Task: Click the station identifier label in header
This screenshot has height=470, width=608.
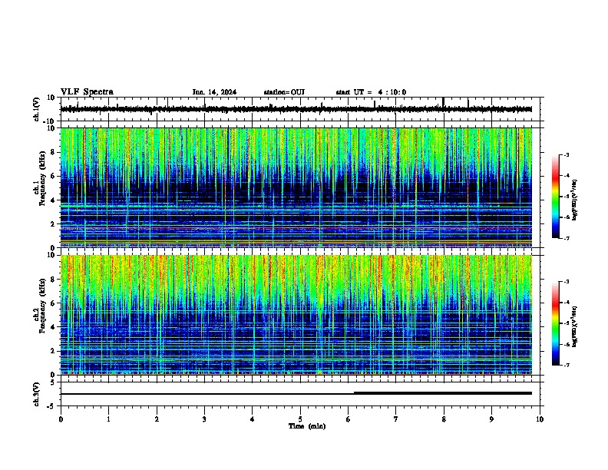Action: click(x=284, y=92)
